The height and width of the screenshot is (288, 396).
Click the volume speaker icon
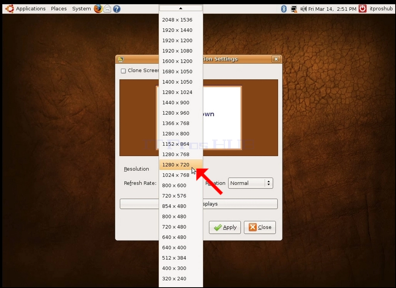(x=303, y=9)
